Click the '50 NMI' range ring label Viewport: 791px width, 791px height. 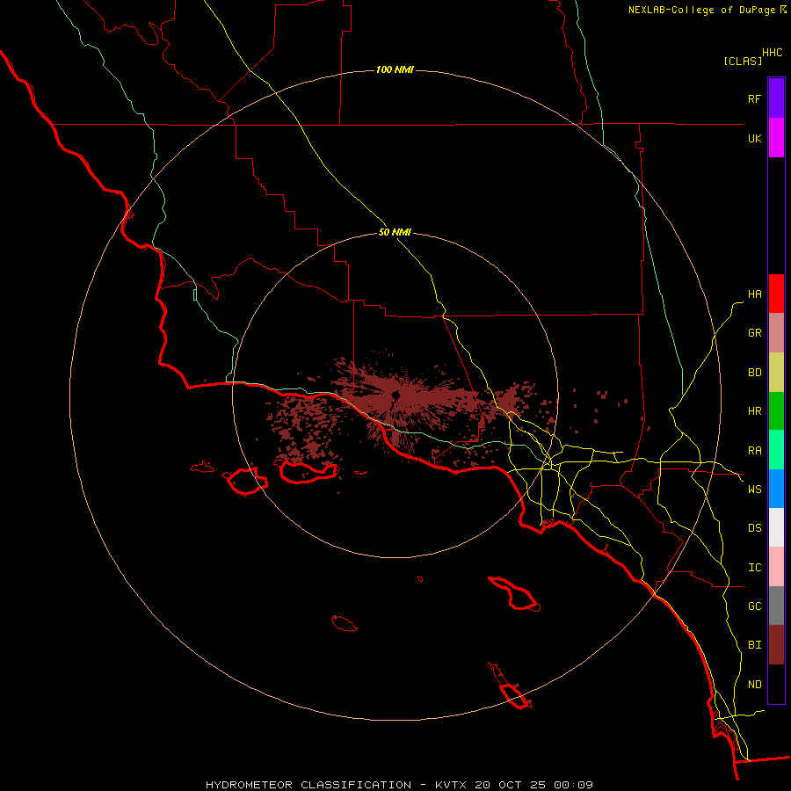tap(395, 232)
